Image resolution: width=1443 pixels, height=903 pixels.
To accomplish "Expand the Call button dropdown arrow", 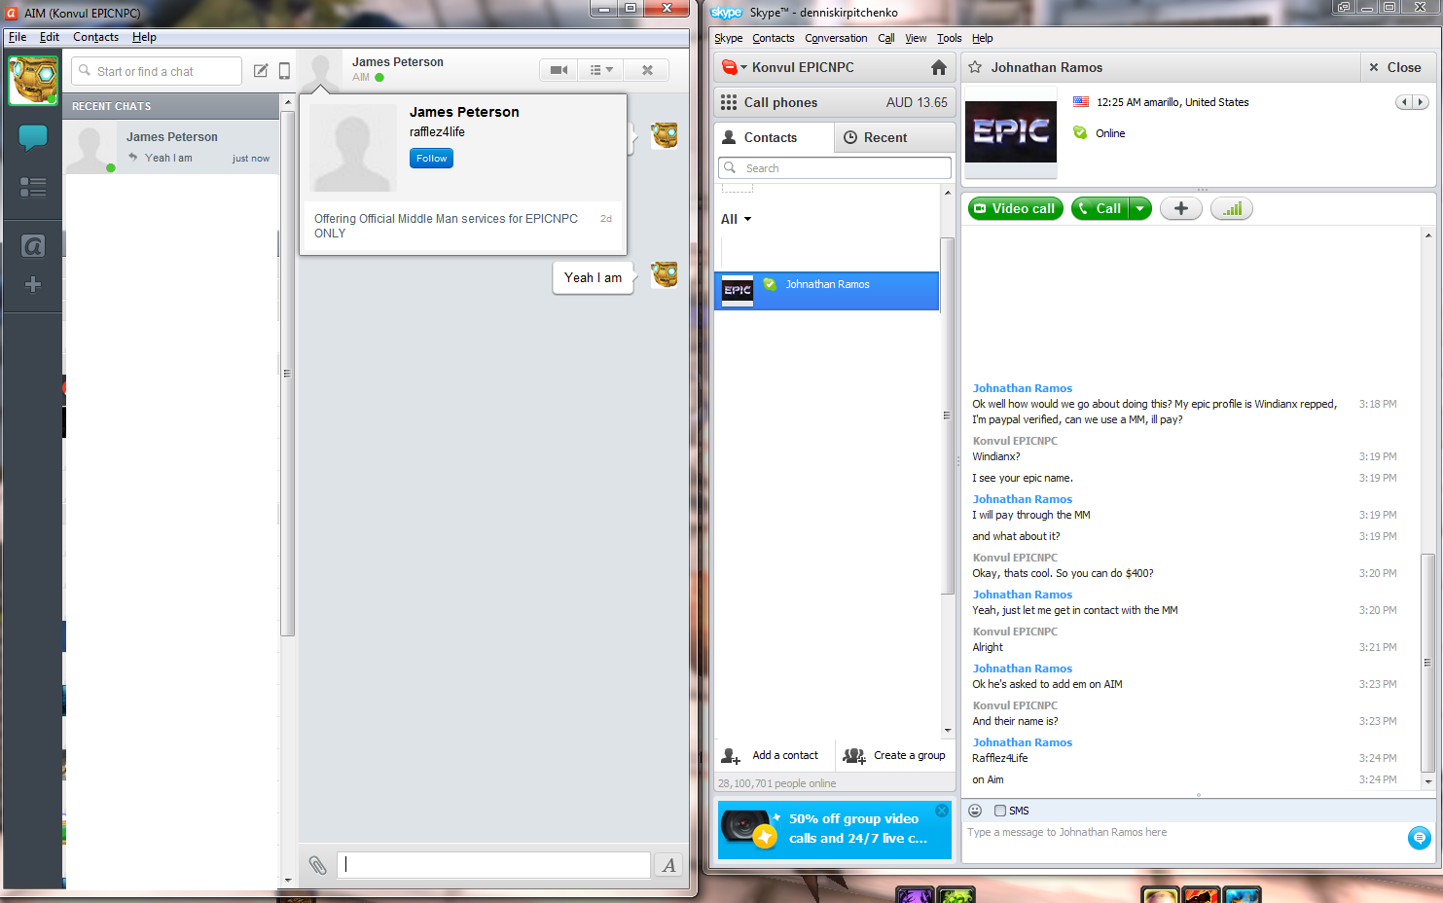I will (1140, 208).
